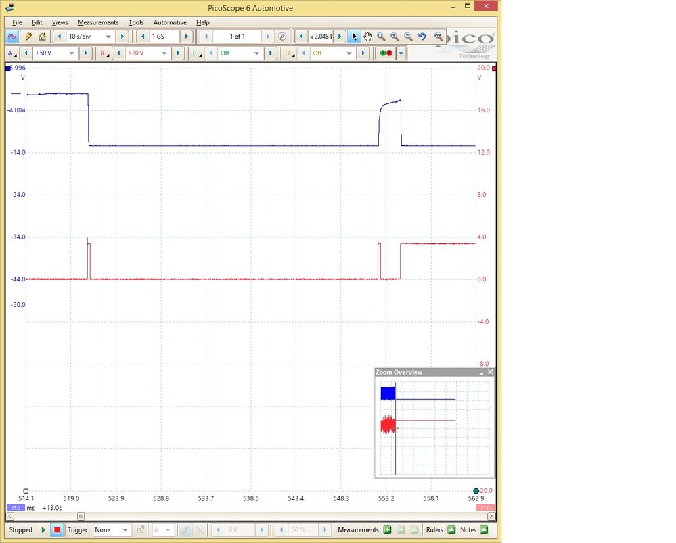Click the Zoom Overview waveform thumbnail
Screen dimensions: 676x543
[x=434, y=428]
